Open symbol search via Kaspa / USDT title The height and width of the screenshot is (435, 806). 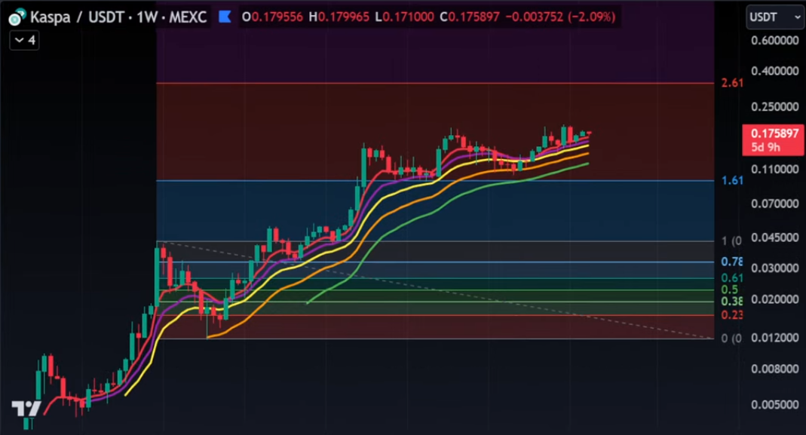[x=118, y=17]
